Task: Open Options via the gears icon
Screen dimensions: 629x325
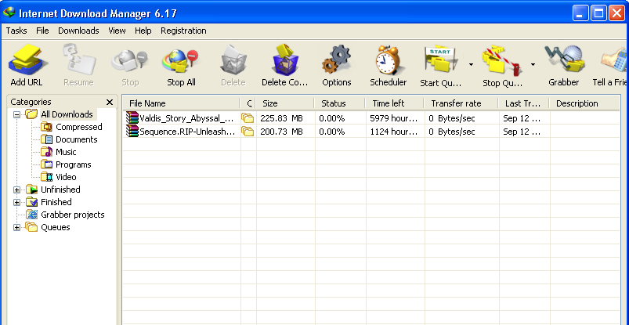Action: (x=337, y=60)
